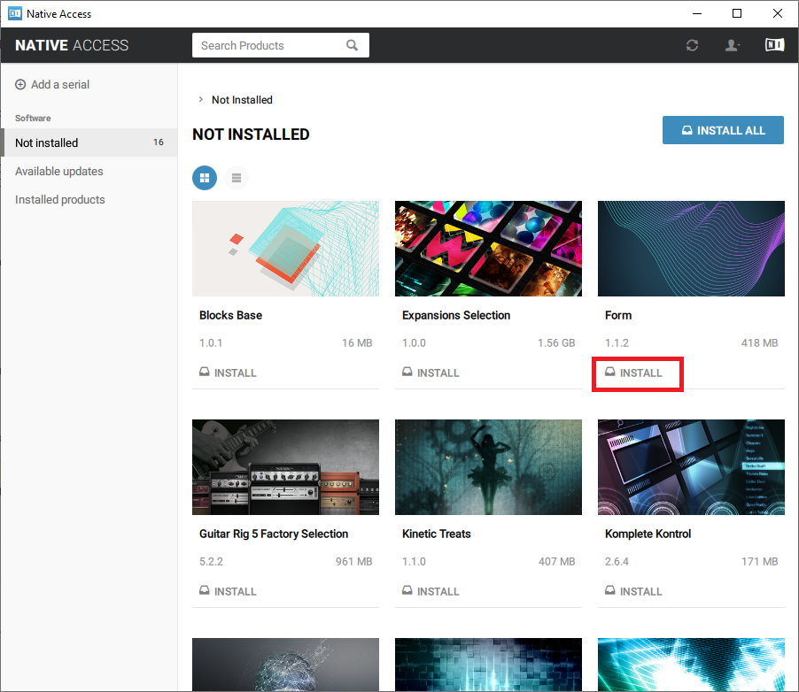The height and width of the screenshot is (692, 799).
Task: Install Expansions Selection
Action: [x=431, y=373]
